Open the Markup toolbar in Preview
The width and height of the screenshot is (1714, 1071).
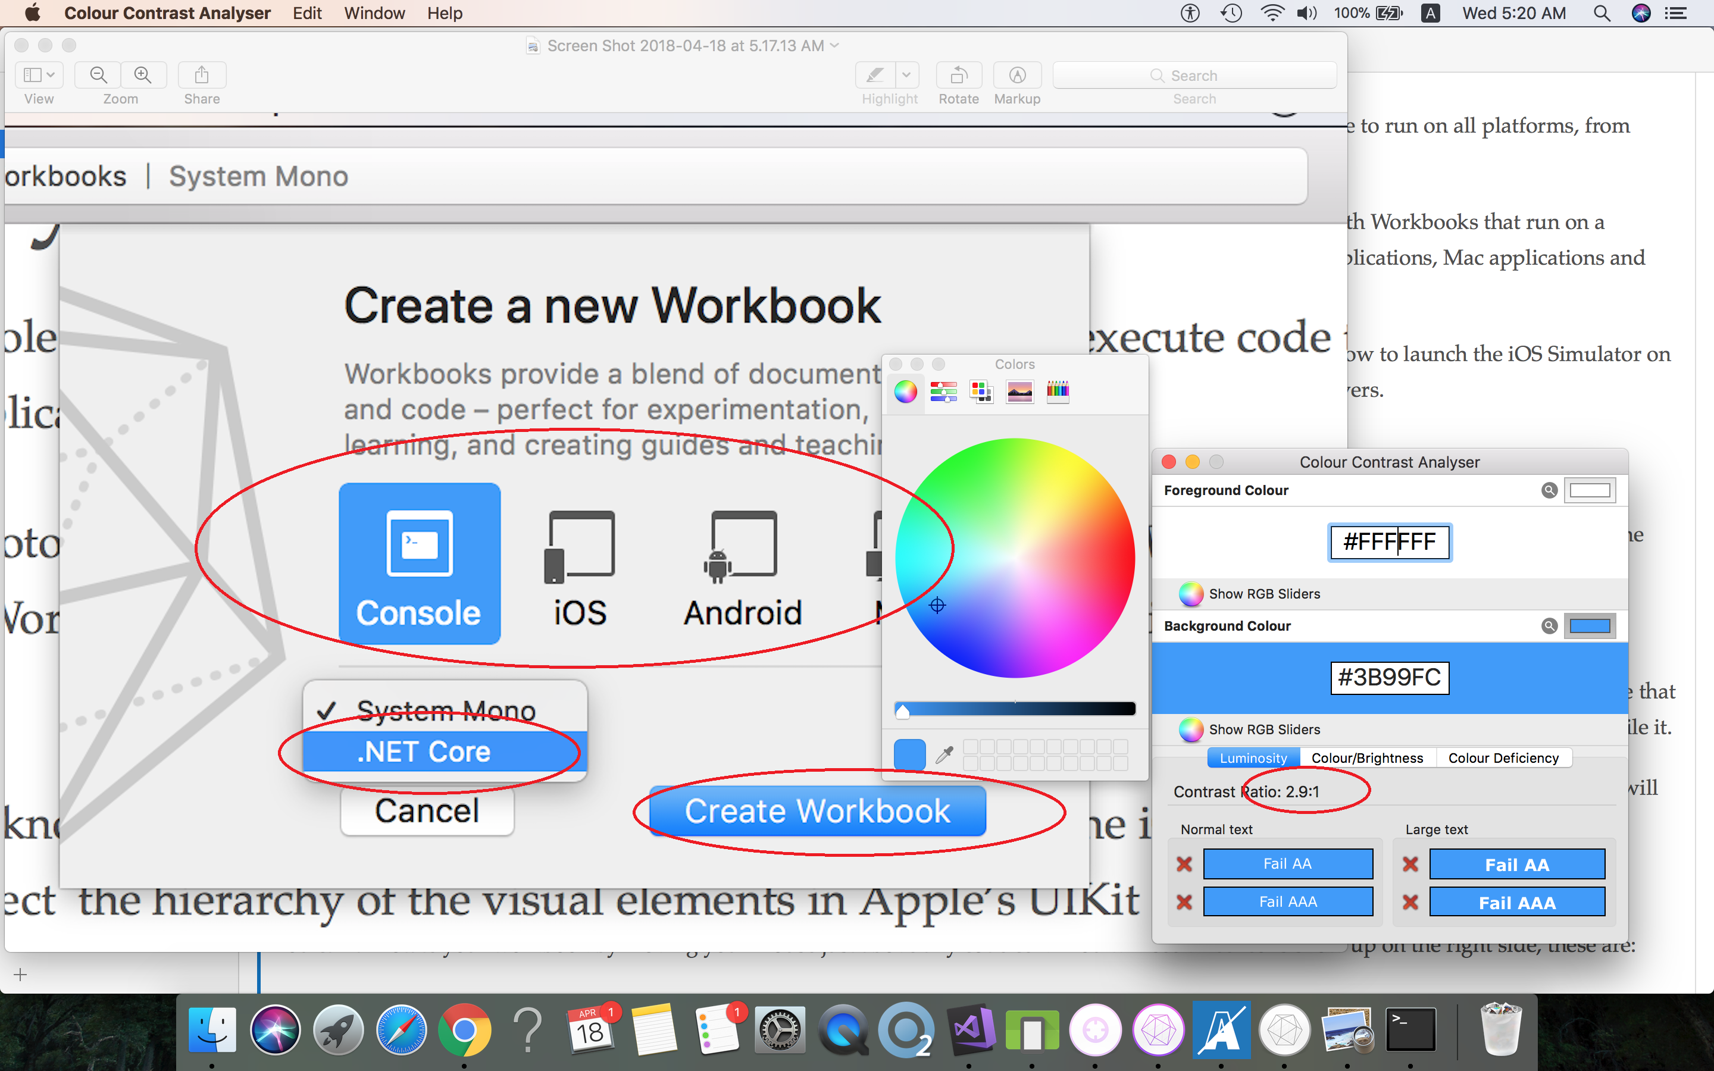(1016, 75)
